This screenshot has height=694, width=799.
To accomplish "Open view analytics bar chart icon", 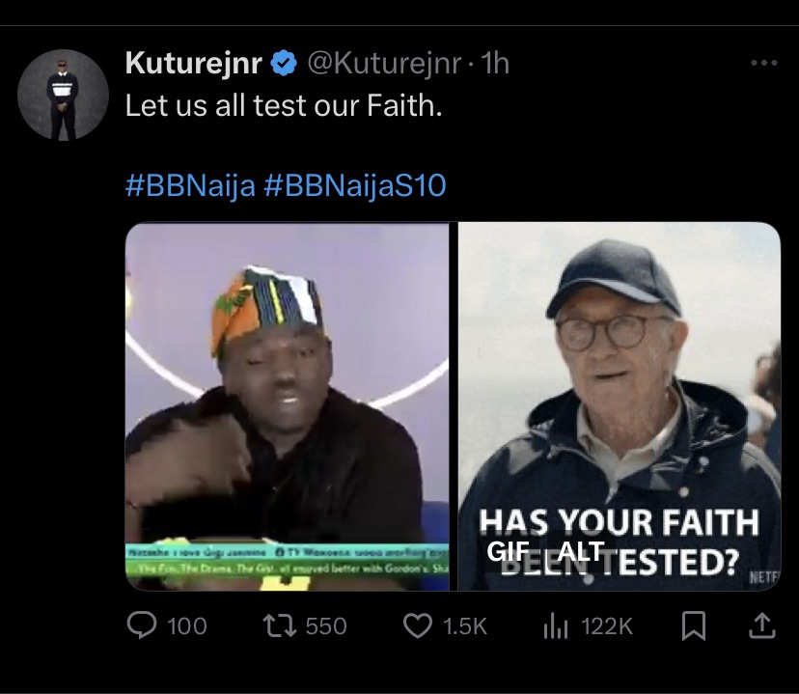I will [556, 626].
